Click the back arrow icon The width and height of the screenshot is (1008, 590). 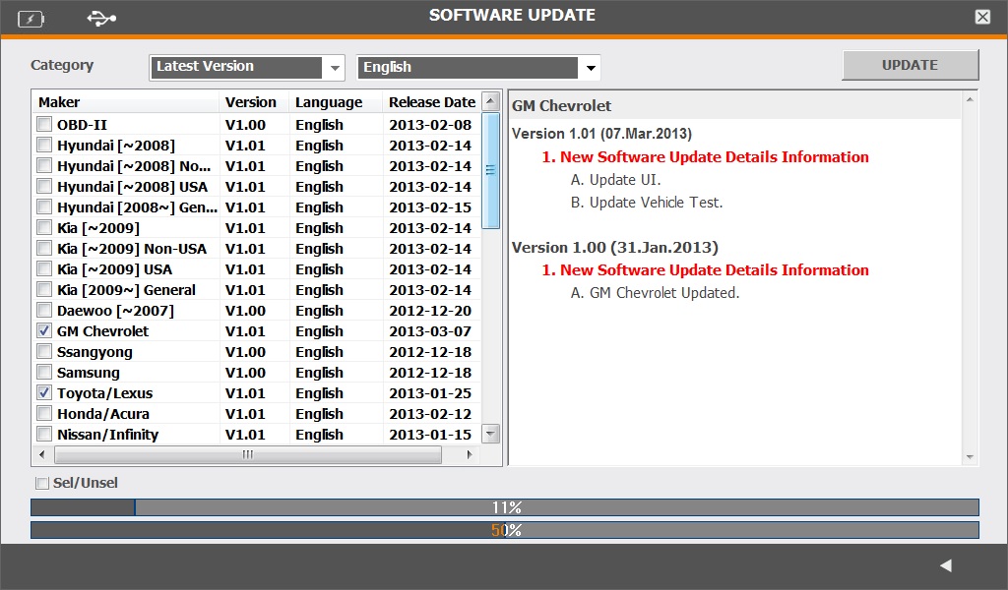tap(946, 565)
